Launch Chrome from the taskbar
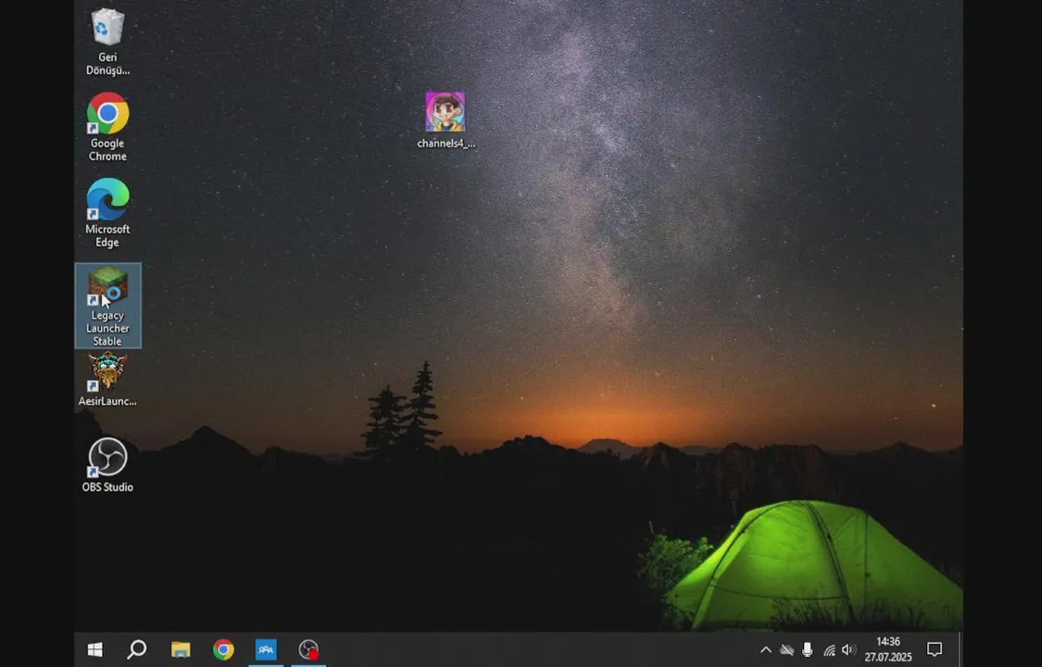Image resolution: width=1042 pixels, height=667 pixels. (223, 649)
